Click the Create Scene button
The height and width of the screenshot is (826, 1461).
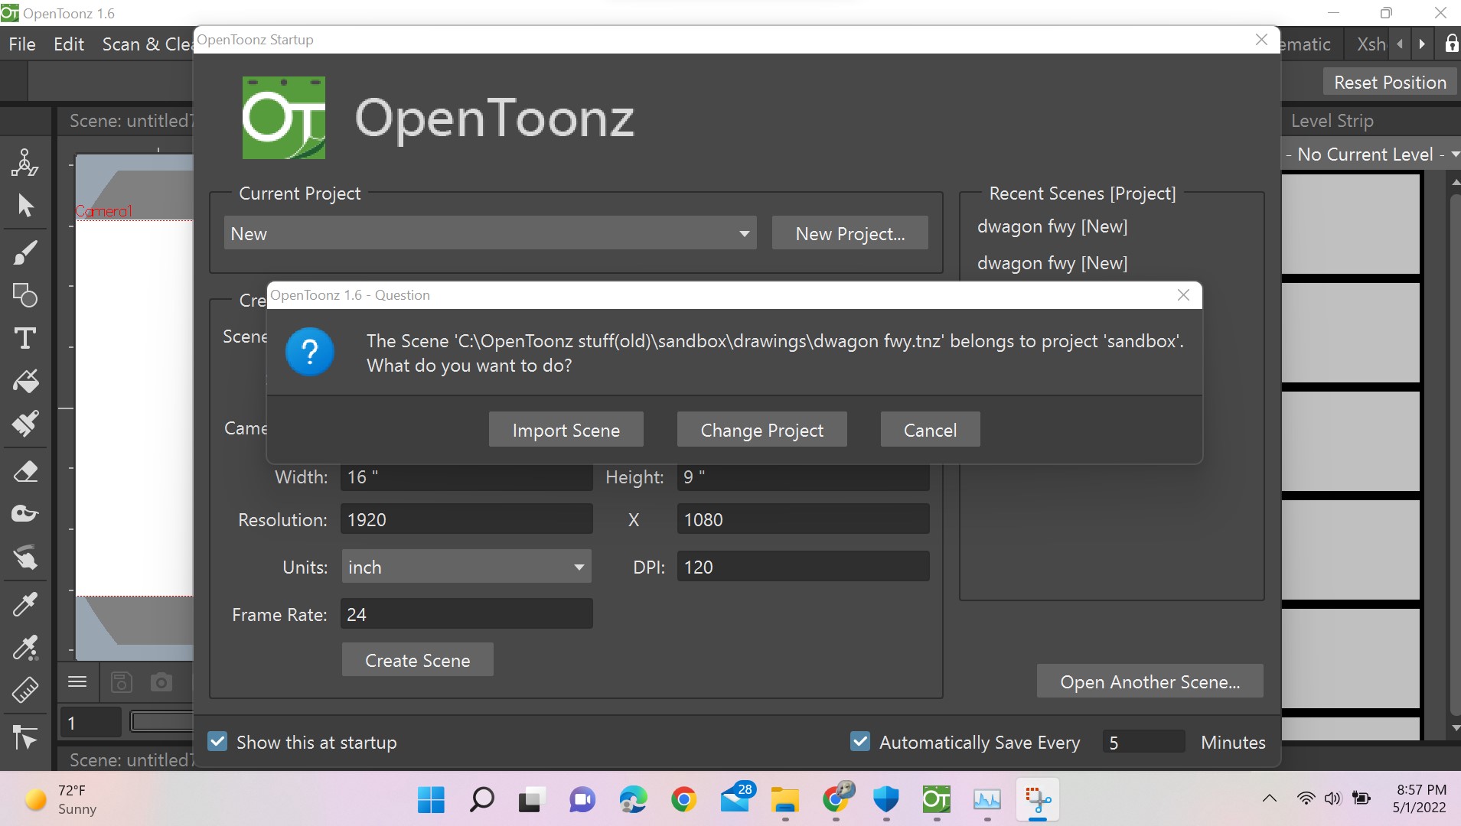pyautogui.click(x=417, y=659)
